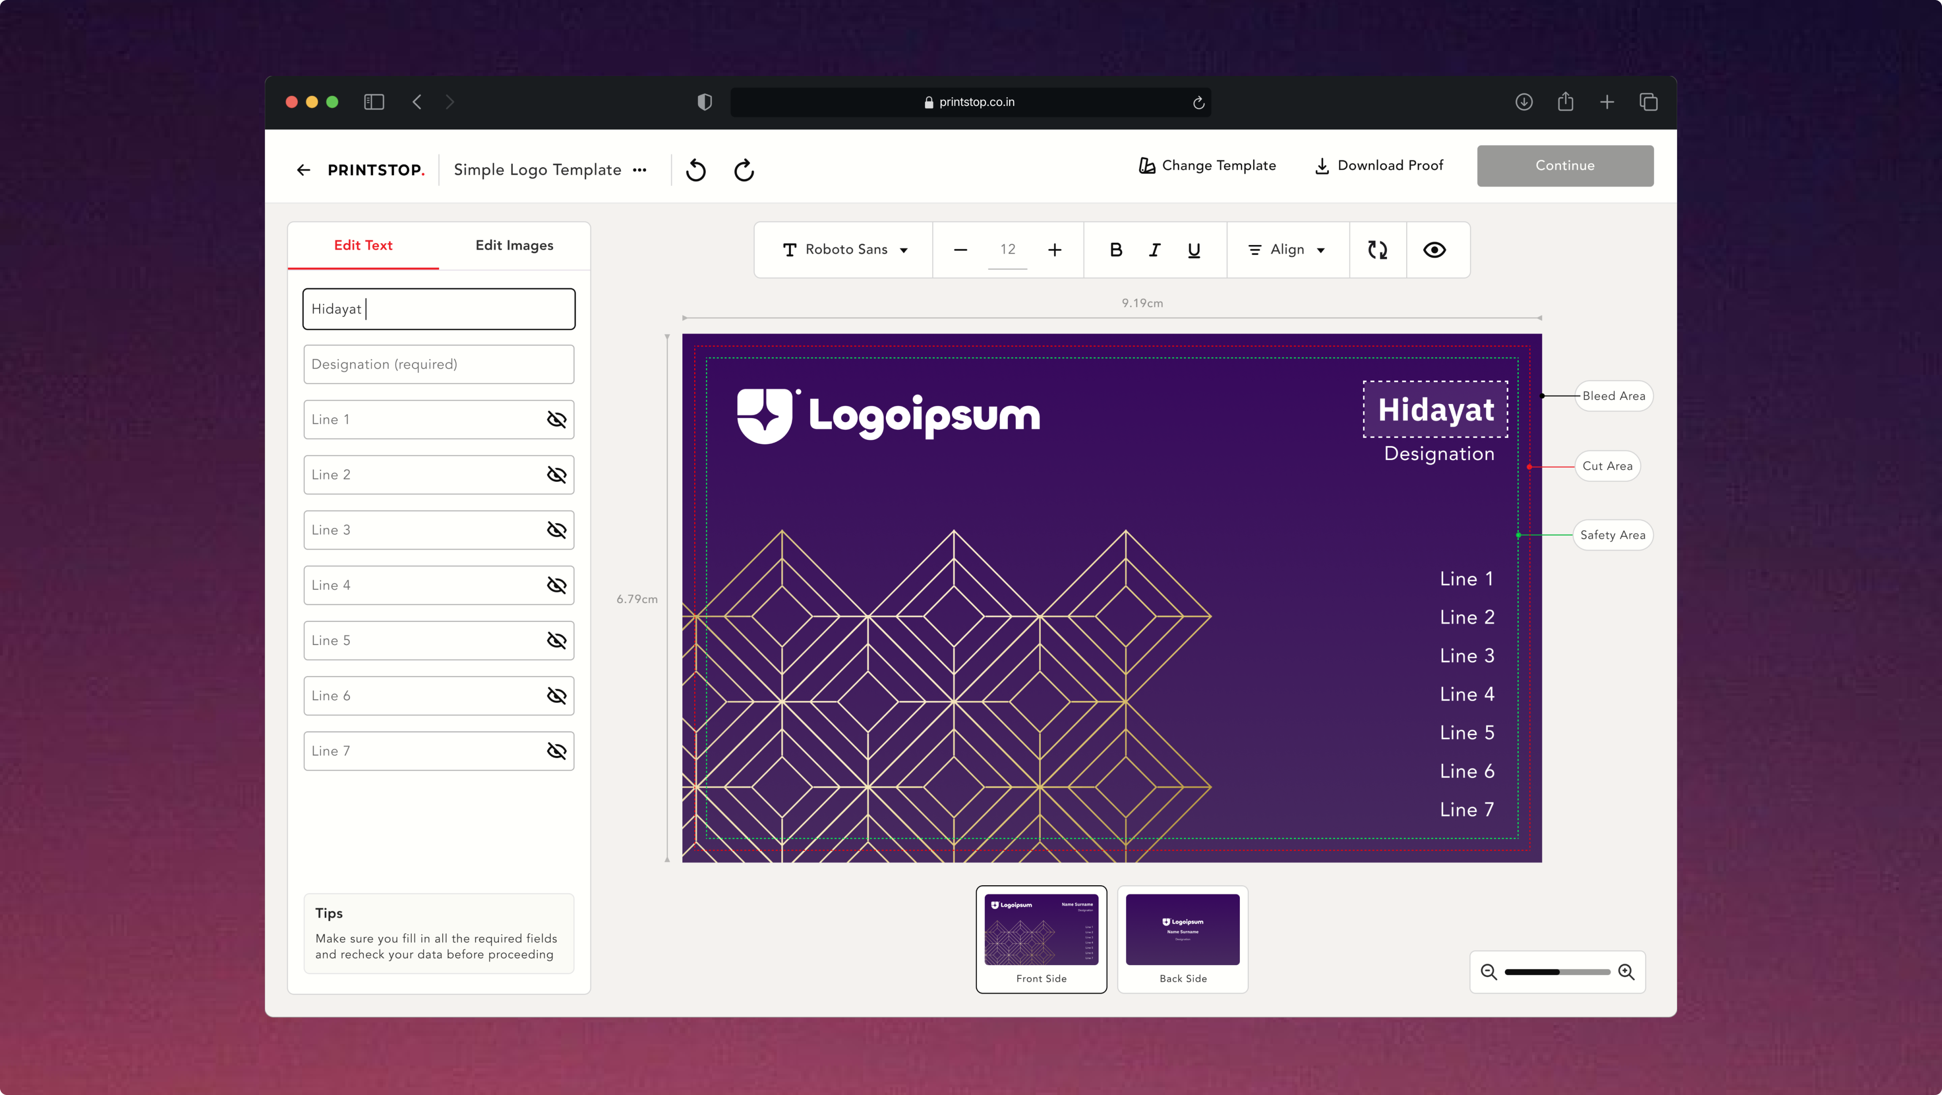Go back in browser history
Viewport: 1942px width, 1095px height.
click(x=417, y=102)
